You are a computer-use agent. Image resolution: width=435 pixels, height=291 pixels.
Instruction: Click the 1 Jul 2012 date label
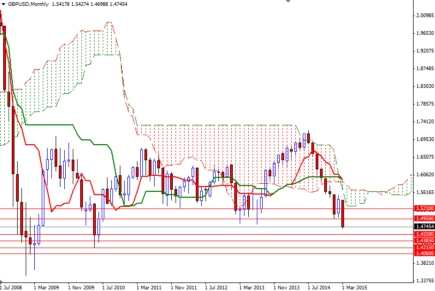tap(216, 287)
